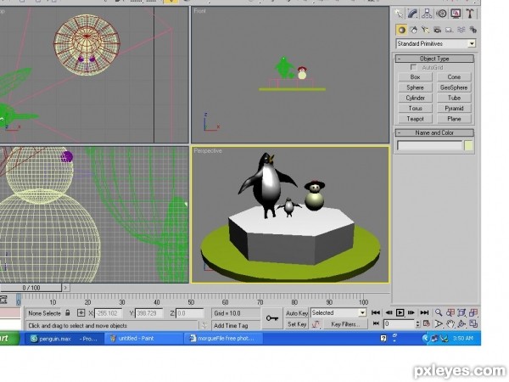Click the object name input field
The width and height of the screenshot is (509, 382).
430,145
